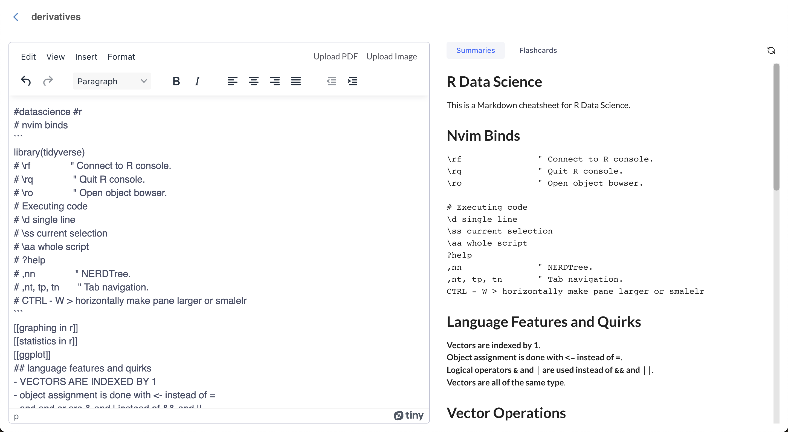Click the summaries panel vertical scrollbar

point(776,127)
